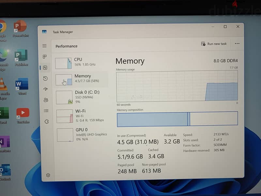Viewport: 261px width, 196px height.
Task: Open the PowerPoint desktop shortcut
Action: point(20,29)
